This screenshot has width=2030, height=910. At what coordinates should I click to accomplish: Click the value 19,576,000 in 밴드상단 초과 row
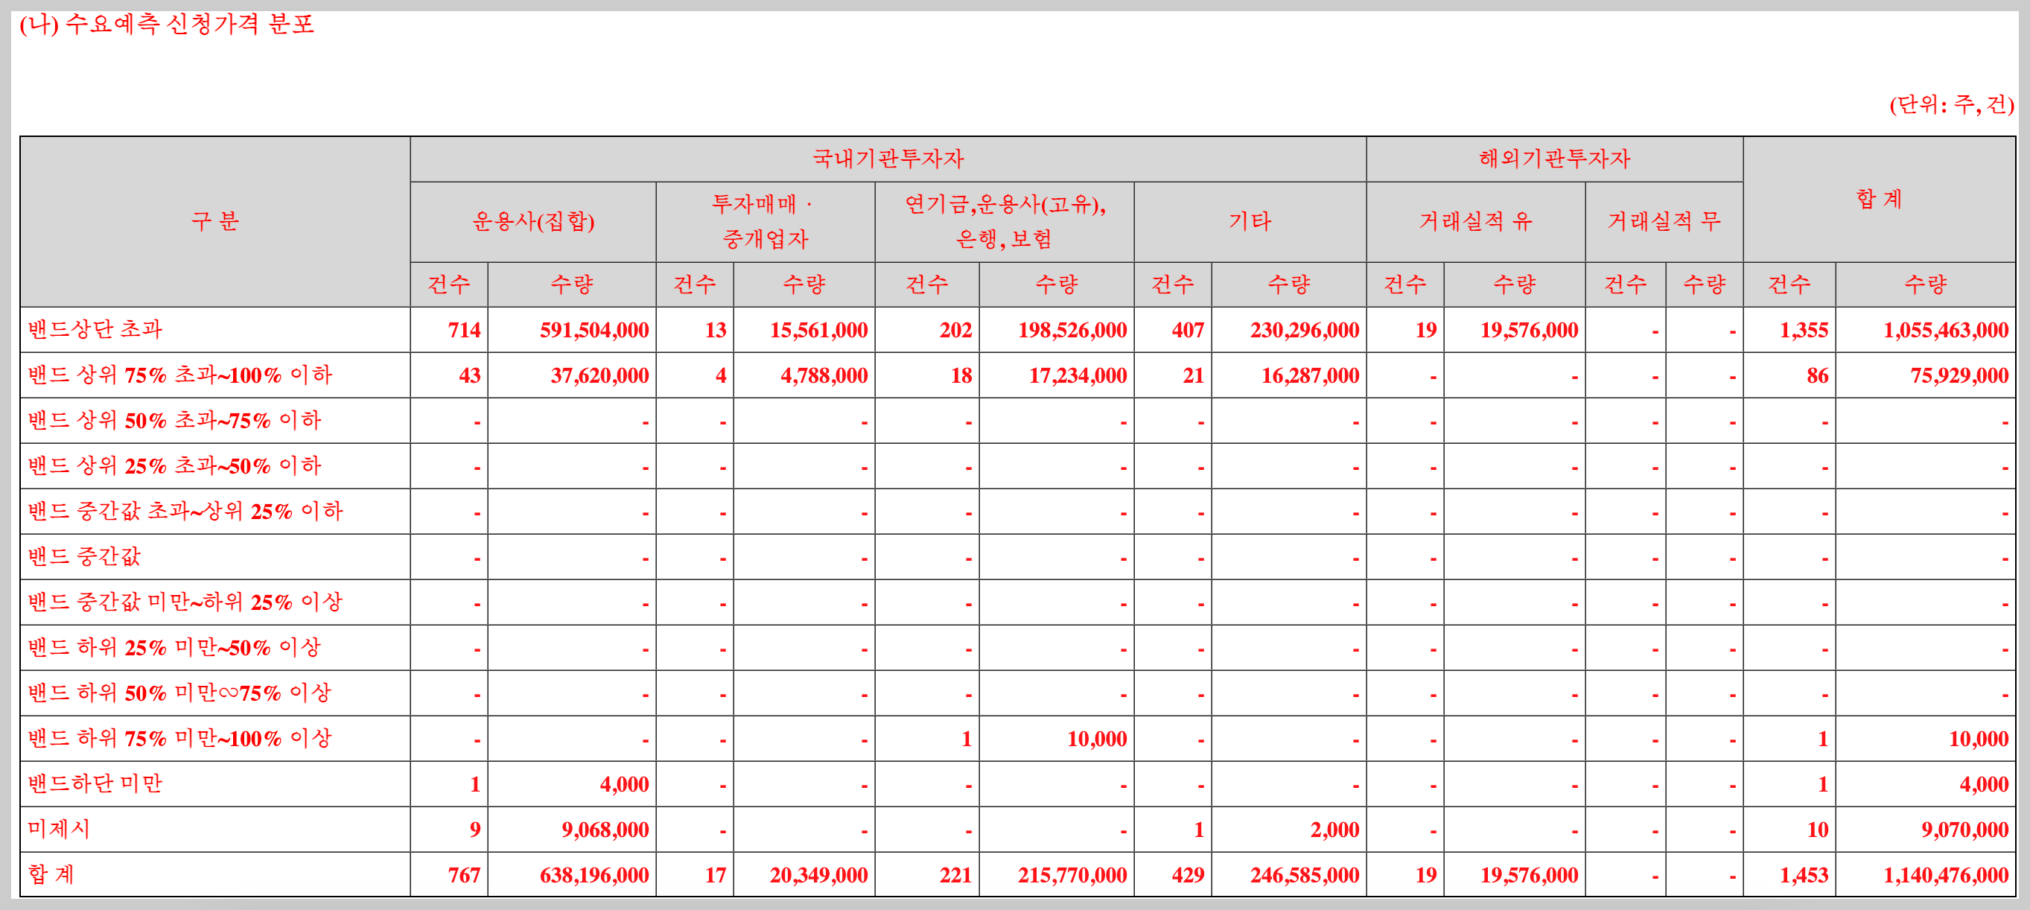(x=1530, y=330)
